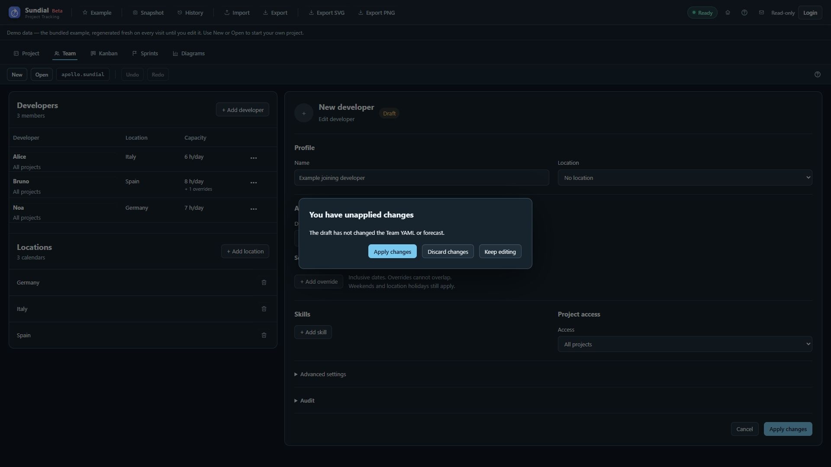831x467 pixels.
Task: Click the developer Name input field
Action: point(422,178)
